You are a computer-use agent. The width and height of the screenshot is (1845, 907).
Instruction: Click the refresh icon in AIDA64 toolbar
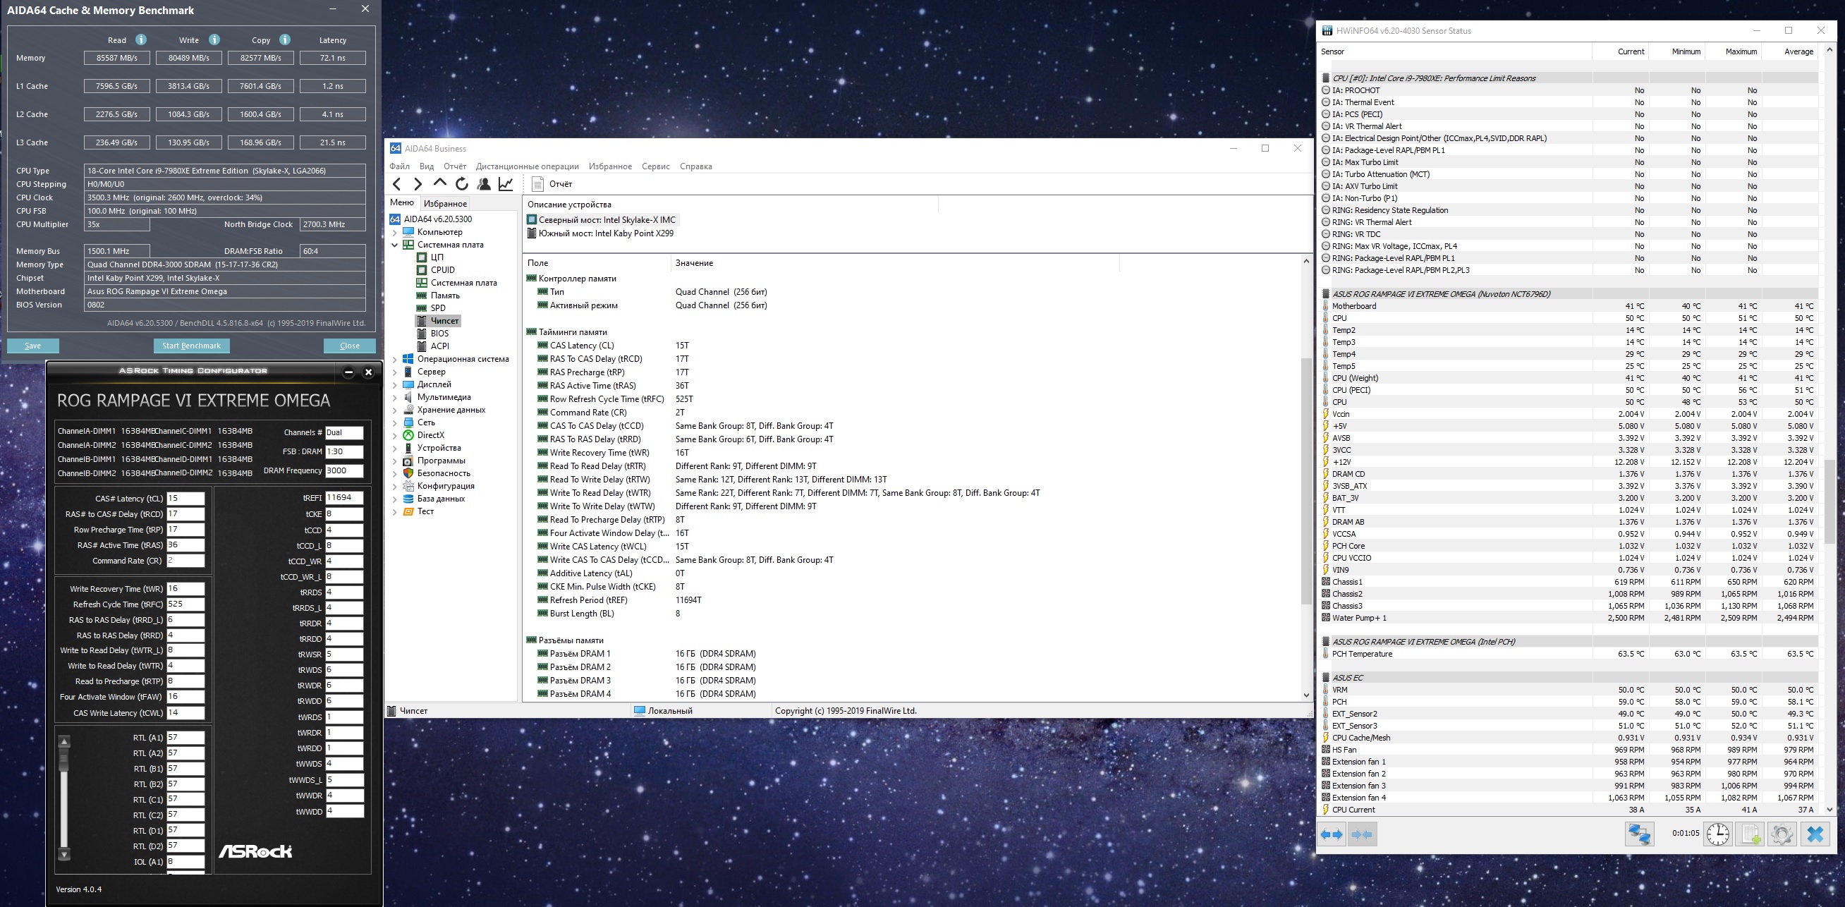tap(462, 184)
